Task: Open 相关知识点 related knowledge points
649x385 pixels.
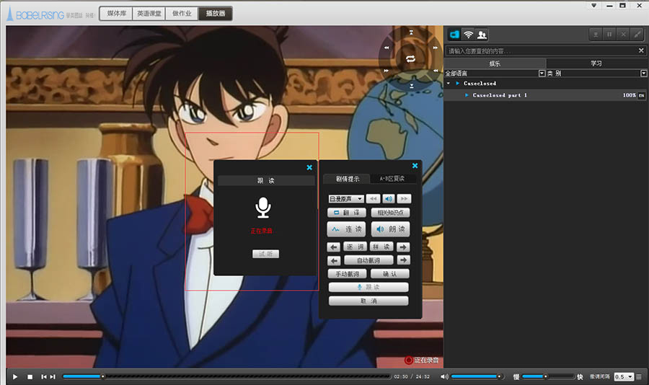Action: click(390, 213)
